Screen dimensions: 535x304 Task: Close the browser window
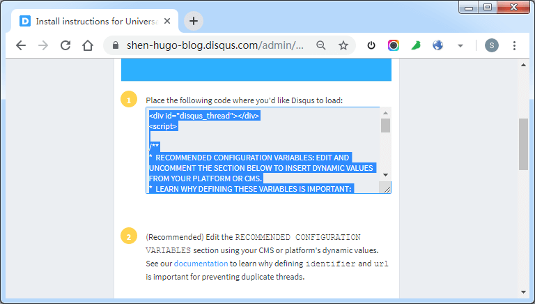513,8
